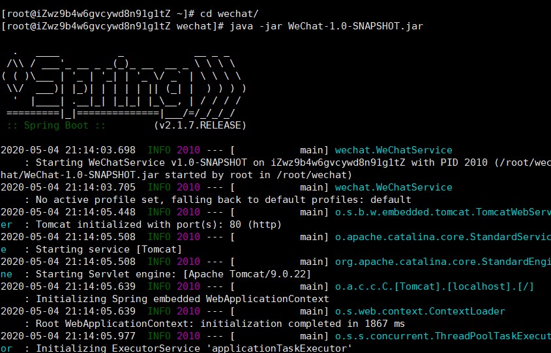551x353 pixels.
Task: Click the 'java -jar WeChat-1.0-SNAPSHOT.jar' command
Action: (328, 25)
